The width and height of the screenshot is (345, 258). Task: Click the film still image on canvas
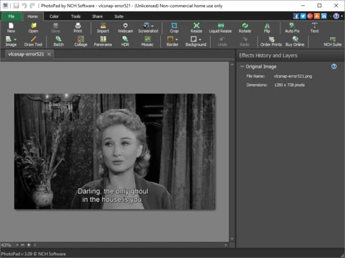[x=114, y=152]
